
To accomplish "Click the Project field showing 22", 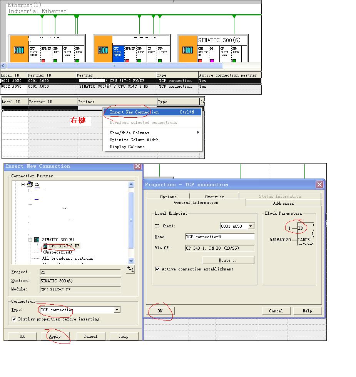I will pyautogui.click(x=80, y=272).
